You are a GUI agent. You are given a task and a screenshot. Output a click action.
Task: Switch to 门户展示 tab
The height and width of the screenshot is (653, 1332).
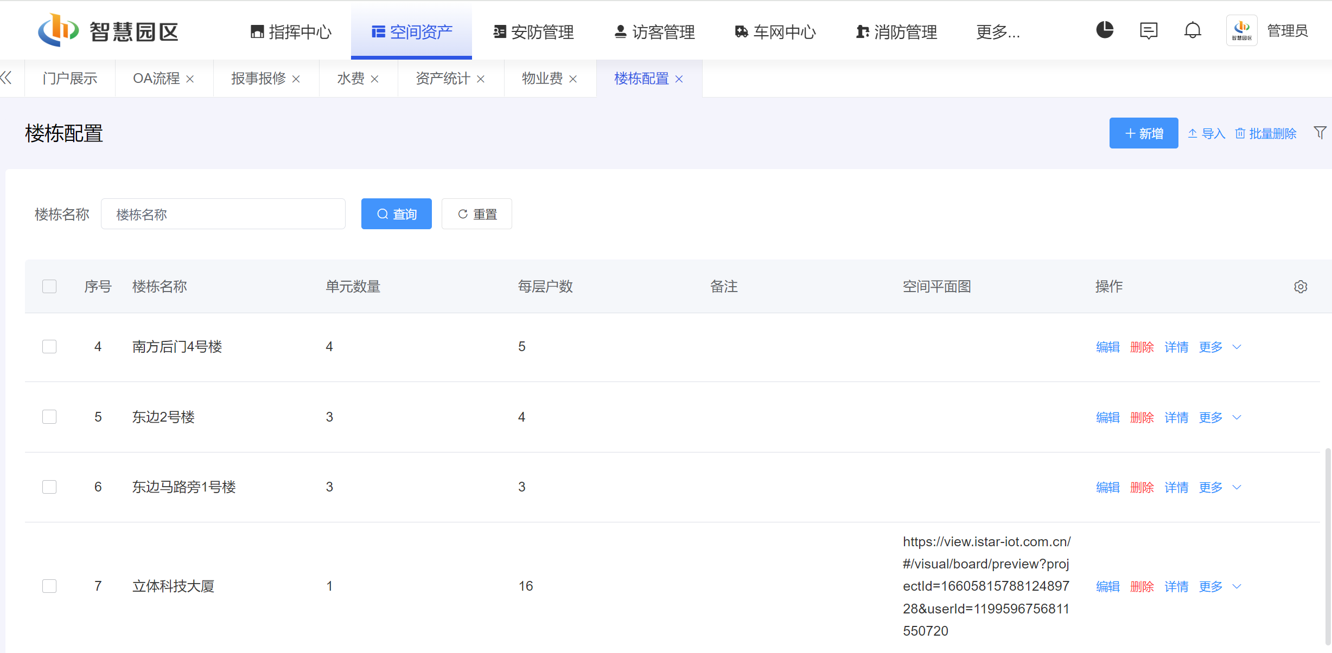pyautogui.click(x=70, y=79)
